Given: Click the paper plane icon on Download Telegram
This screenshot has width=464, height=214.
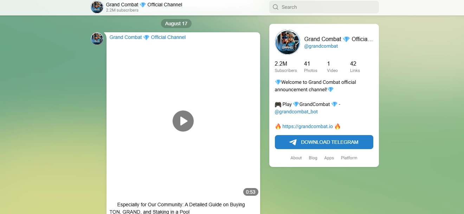Looking at the screenshot, I should tap(293, 142).
